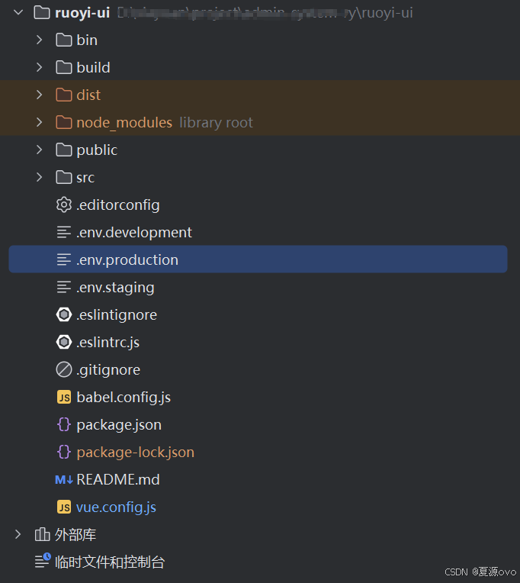Select the ruoyi-ui project root name
The height and width of the screenshot is (583, 520).
(x=82, y=13)
